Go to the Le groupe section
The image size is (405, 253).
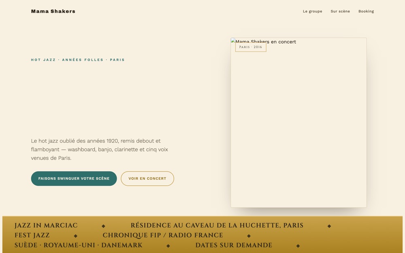312,11
